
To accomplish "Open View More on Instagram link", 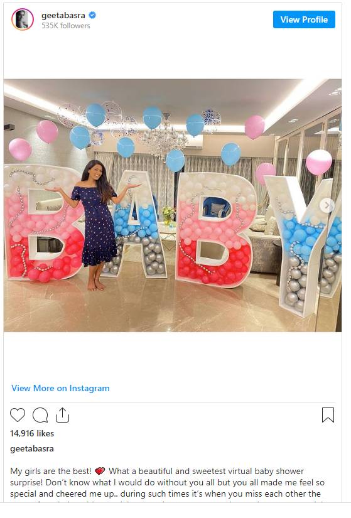I will 60,388.
